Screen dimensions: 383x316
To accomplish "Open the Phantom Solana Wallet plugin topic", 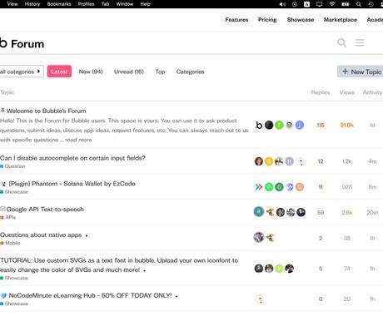I will coord(72,184).
